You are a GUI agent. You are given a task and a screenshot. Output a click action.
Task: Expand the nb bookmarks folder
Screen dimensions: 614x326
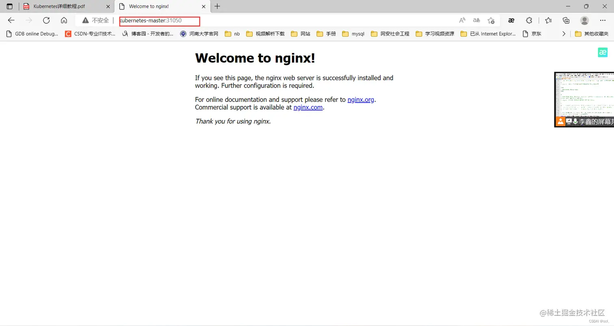click(232, 34)
